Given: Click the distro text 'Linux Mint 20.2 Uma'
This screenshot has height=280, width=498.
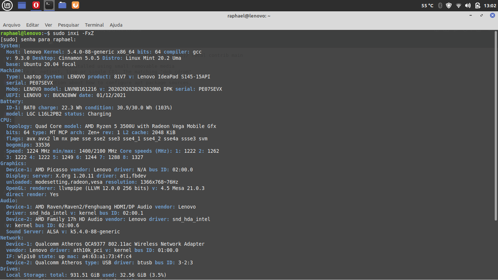Looking at the screenshot, I should point(153,58).
